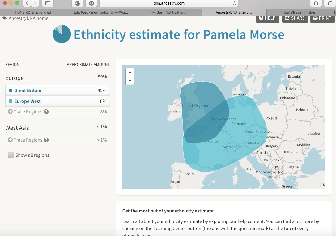This screenshot has width=336, height=236.
Task: Click help icon beside Europe Trace Regions
Action: [46, 112]
